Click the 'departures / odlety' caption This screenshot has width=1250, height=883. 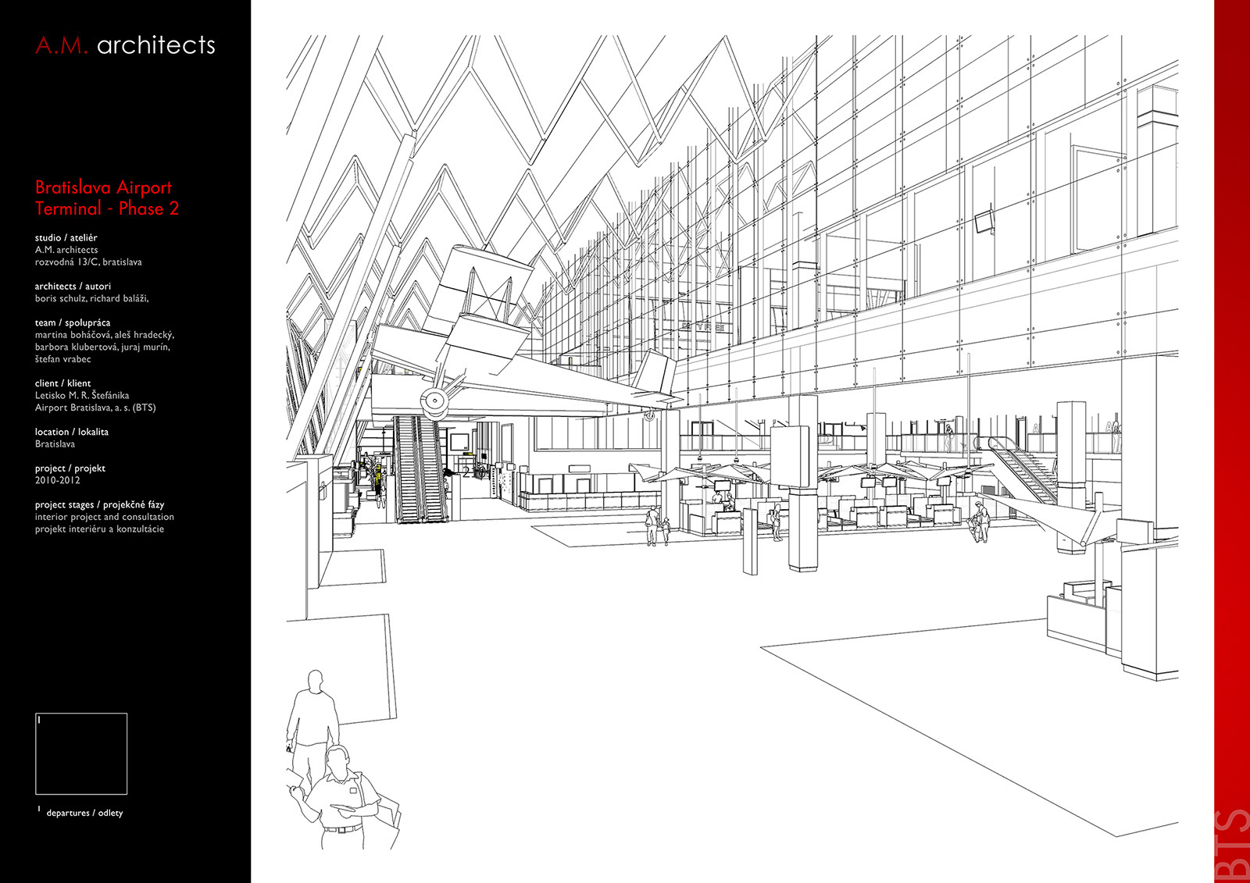click(84, 813)
